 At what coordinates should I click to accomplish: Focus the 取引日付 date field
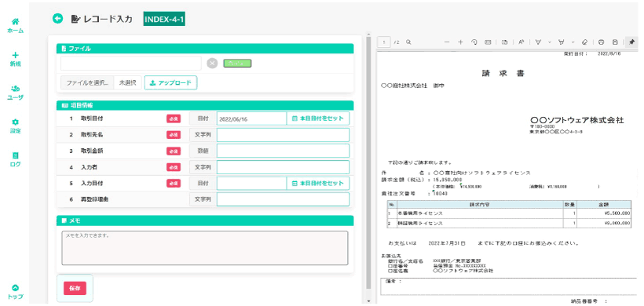(251, 118)
